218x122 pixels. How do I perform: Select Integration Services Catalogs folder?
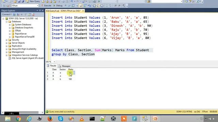(x=25, y=55)
